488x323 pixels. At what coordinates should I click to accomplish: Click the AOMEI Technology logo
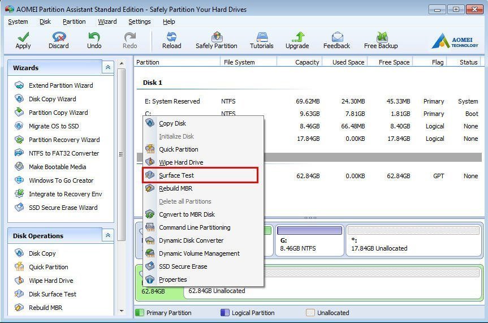pos(455,41)
